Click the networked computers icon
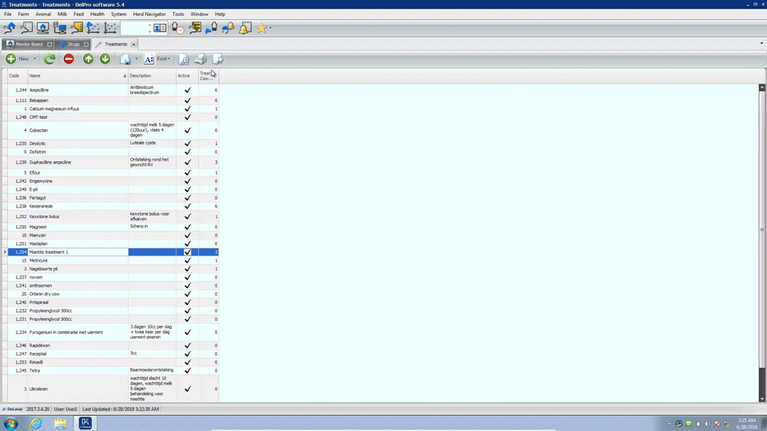 (x=60, y=28)
